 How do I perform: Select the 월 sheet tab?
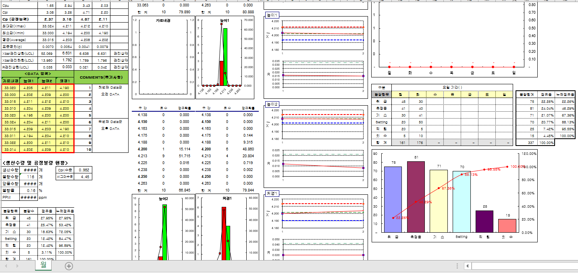44,265
